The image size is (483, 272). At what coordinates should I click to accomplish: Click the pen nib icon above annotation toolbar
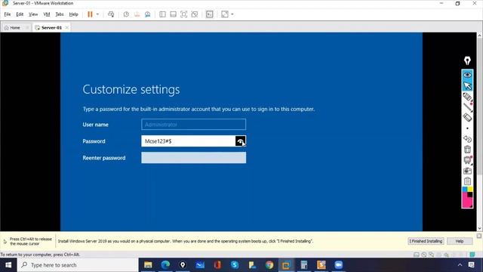[467, 60]
